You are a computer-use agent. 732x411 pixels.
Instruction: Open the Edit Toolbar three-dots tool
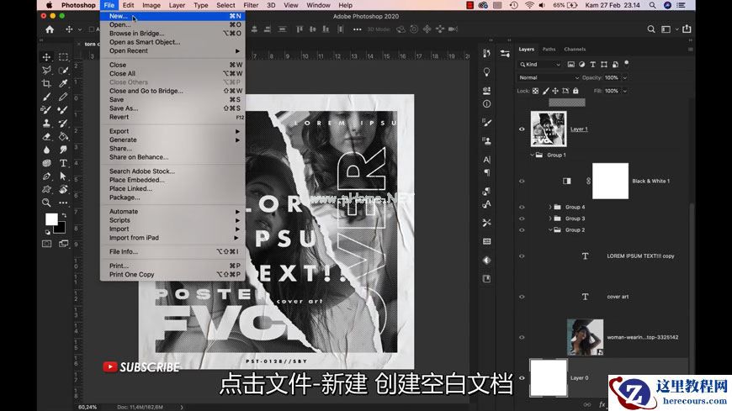tap(63, 203)
